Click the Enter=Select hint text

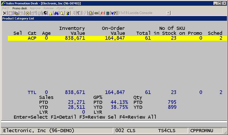pos(31,117)
